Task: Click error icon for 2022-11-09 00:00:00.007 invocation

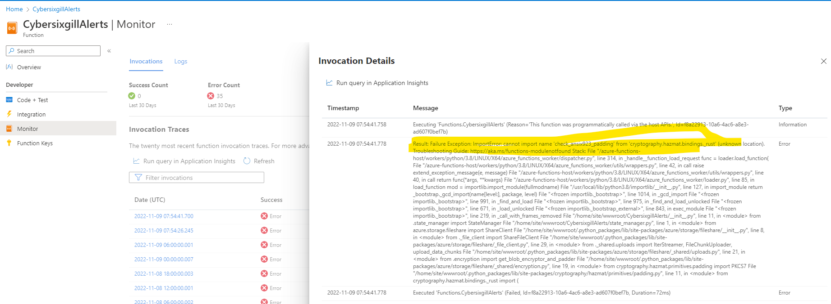Action: point(264,259)
